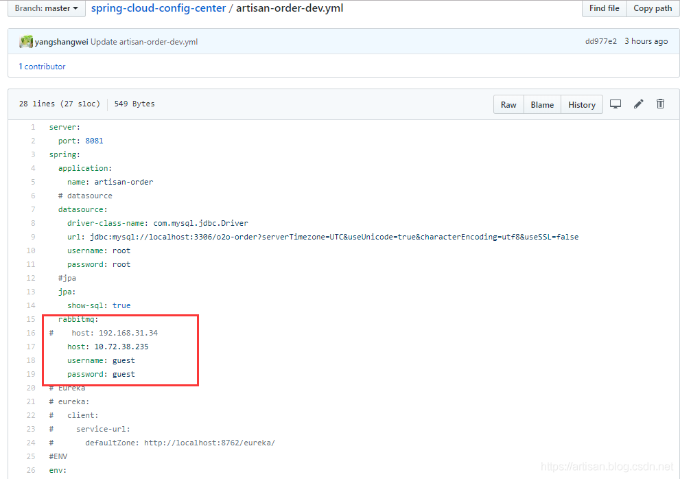Open the Branch: master dropdown
This screenshot has width=680, height=479.
(x=47, y=8)
